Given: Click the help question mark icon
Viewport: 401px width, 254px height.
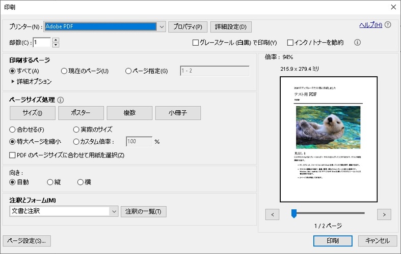Looking at the screenshot, I should coord(388,25).
